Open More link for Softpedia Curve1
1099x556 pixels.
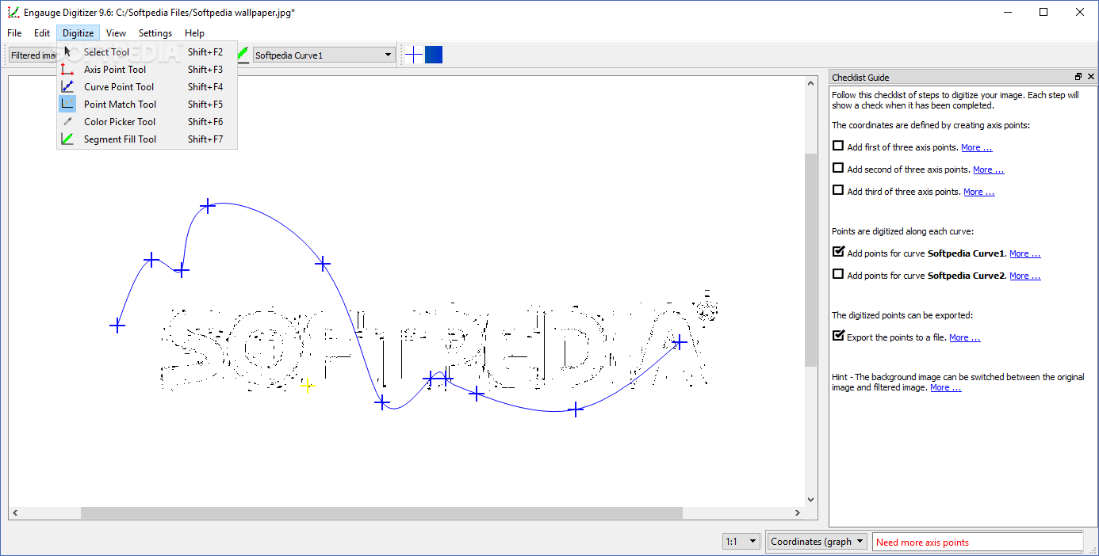click(1024, 253)
